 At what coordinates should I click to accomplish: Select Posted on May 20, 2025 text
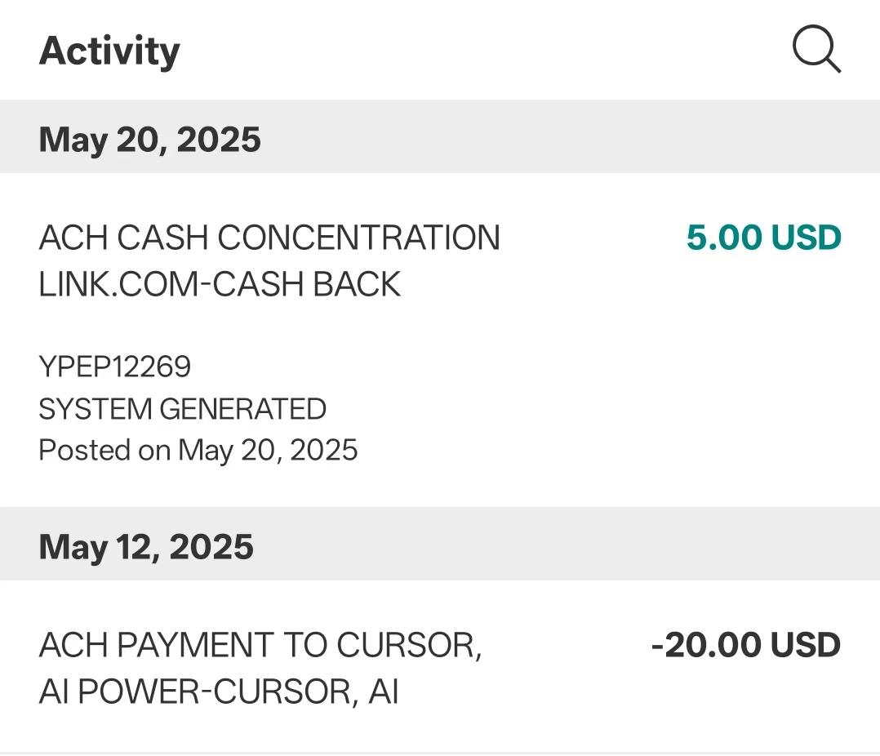coord(198,450)
